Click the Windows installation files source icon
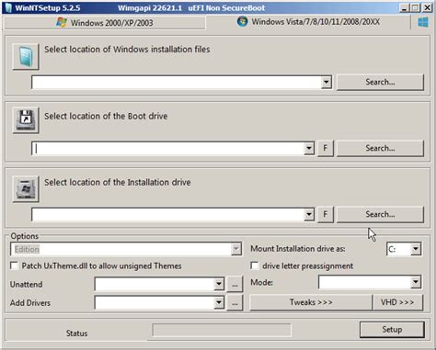This screenshot has width=436, height=350. click(26, 57)
